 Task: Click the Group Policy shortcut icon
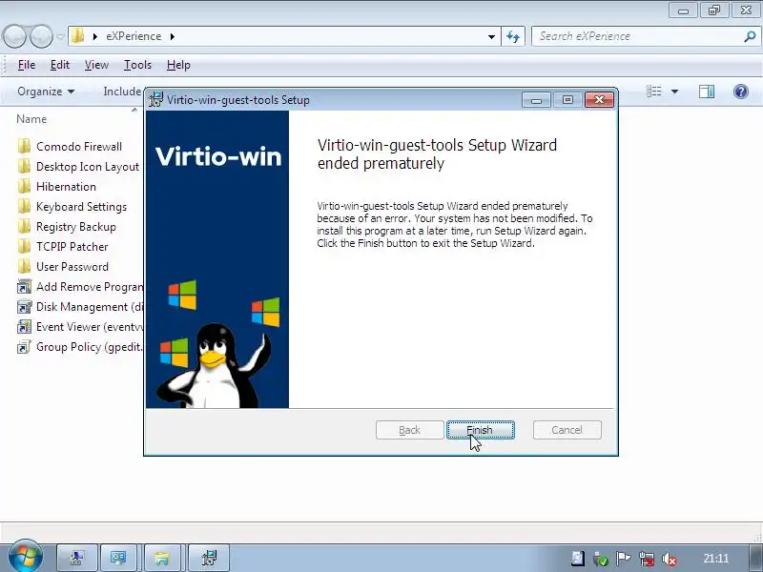pyautogui.click(x=24, y=347)
